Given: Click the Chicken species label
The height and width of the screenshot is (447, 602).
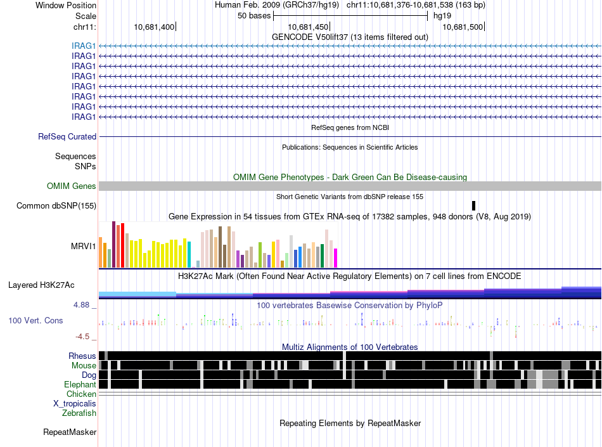Looking at the screenshot, I should (81, 394).
